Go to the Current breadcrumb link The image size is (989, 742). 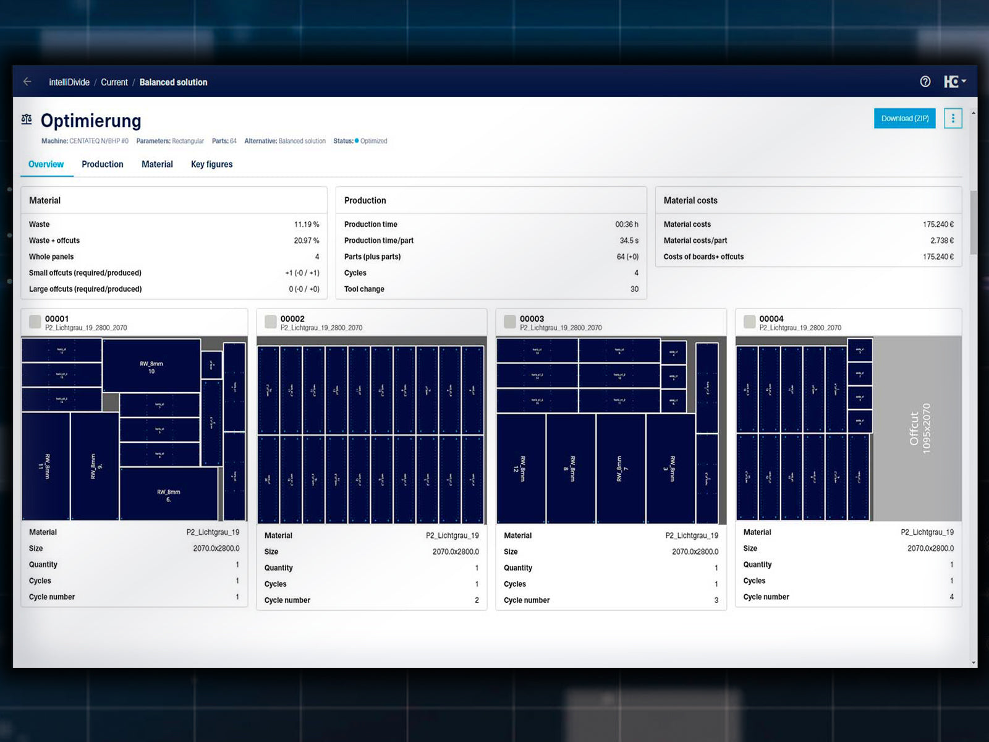[x=114, y=82]
